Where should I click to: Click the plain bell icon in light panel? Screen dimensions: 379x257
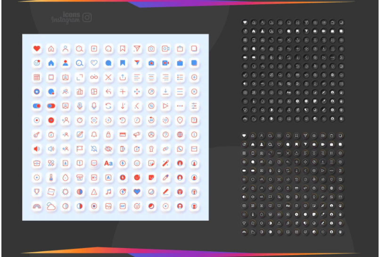pos(94,135)
